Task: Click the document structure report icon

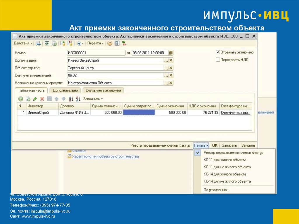Action: (x=117, y=43)
